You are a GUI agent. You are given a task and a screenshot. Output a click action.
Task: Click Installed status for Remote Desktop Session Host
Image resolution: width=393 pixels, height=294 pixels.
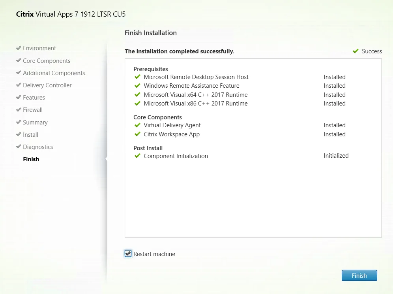click(335, 77)
